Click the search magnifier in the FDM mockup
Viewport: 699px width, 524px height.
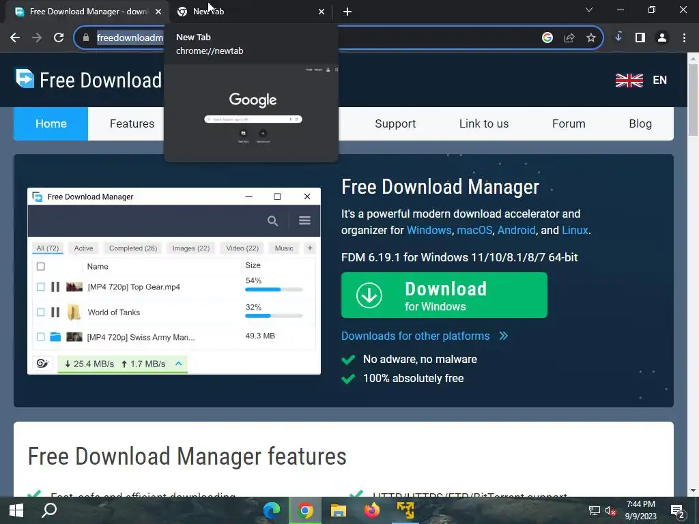tap(272, 220)
